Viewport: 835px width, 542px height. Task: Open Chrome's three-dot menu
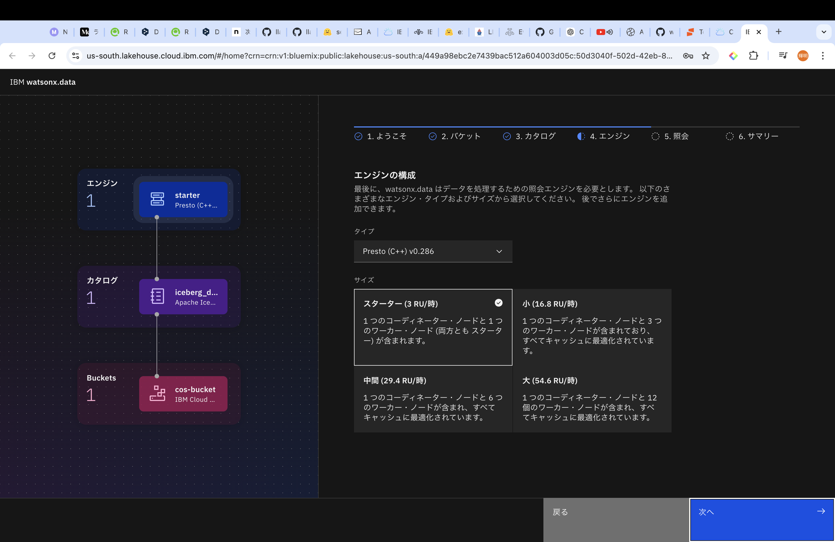point(823,56)
